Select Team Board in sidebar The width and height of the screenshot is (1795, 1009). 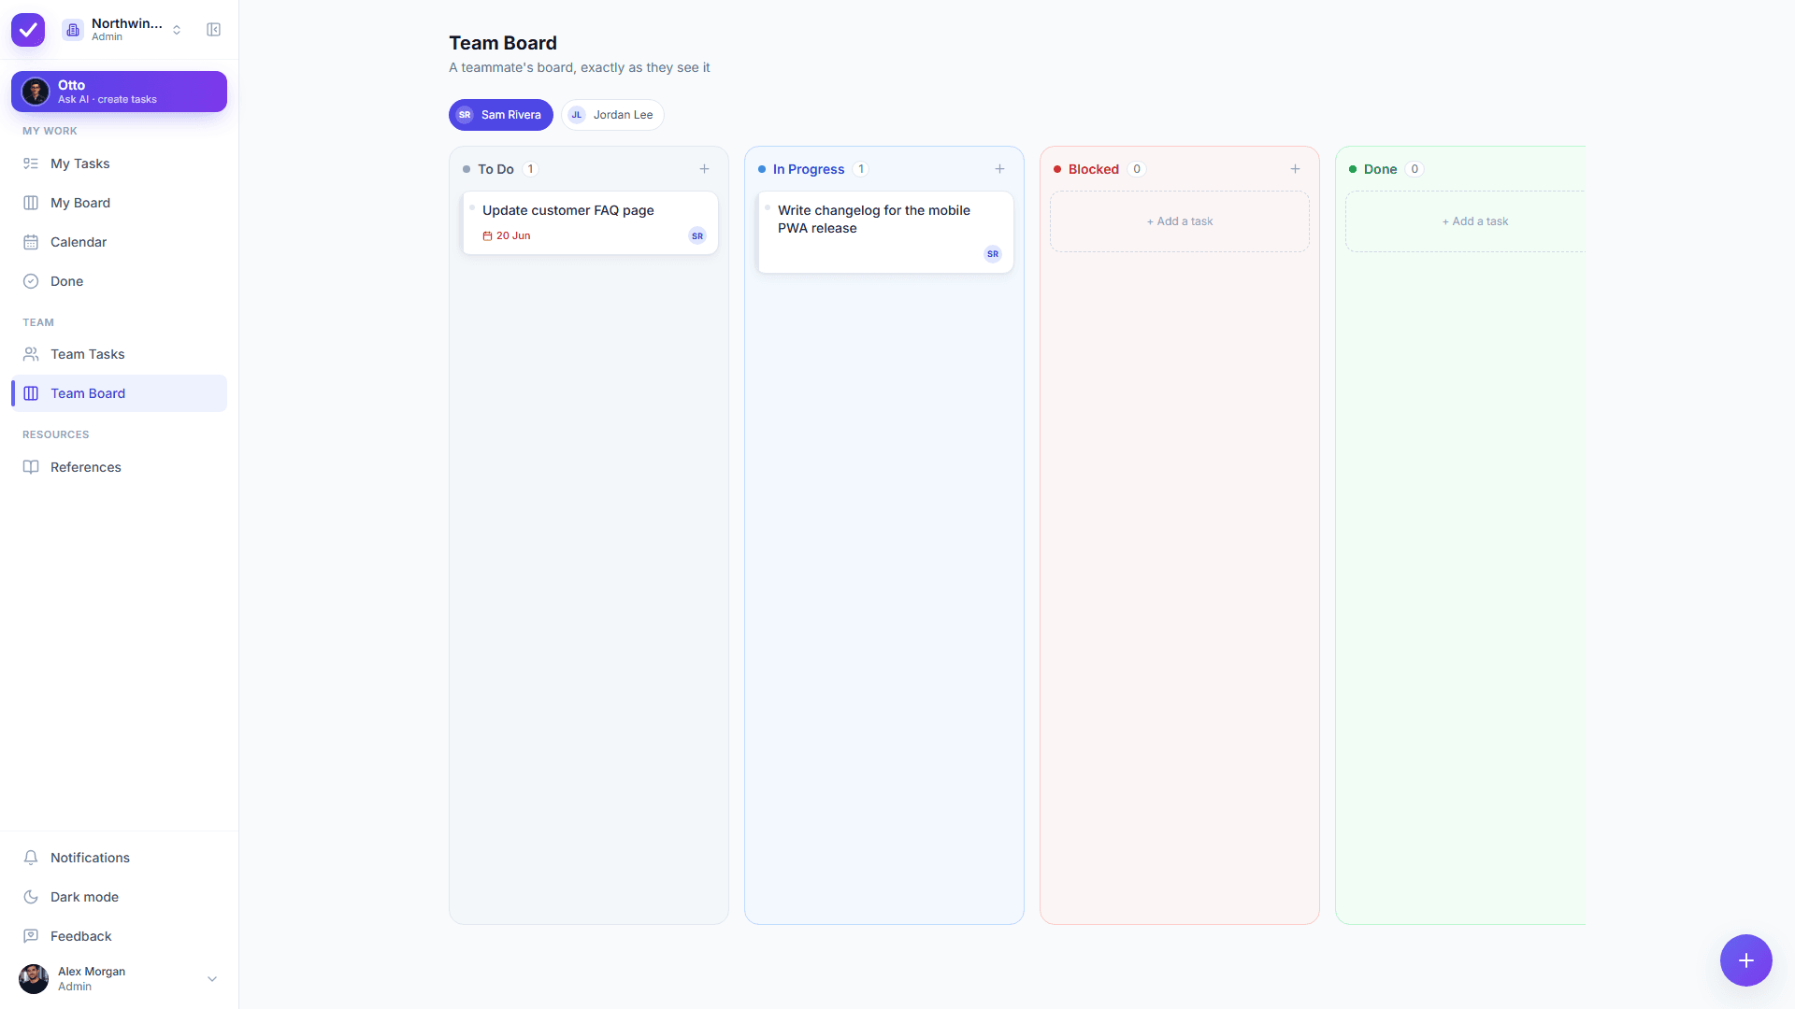point(119,393)
